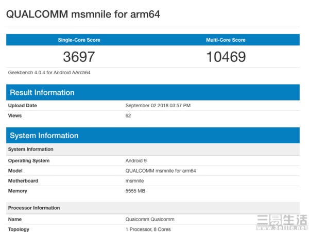Click the single-core score value 3697

tap(79, 57)
